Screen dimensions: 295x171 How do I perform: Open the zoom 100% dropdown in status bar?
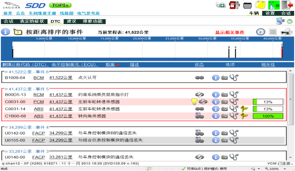click(x=285, y=169)
